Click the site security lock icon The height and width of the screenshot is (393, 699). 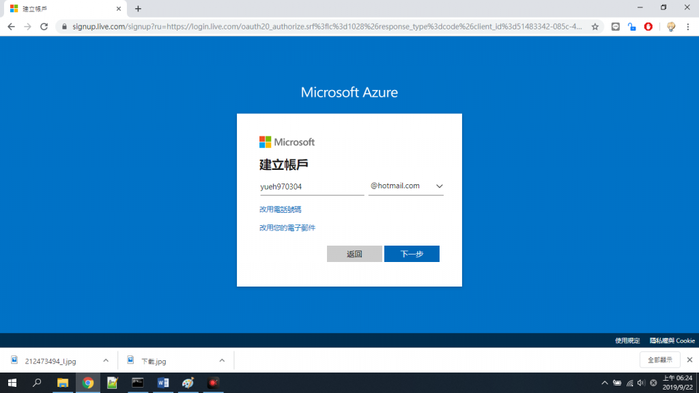coord(64,27)
